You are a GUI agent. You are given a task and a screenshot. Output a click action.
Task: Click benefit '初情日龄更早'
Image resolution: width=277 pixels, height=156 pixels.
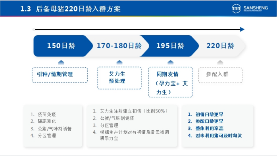pyautogui.click(x=210, y=114)
